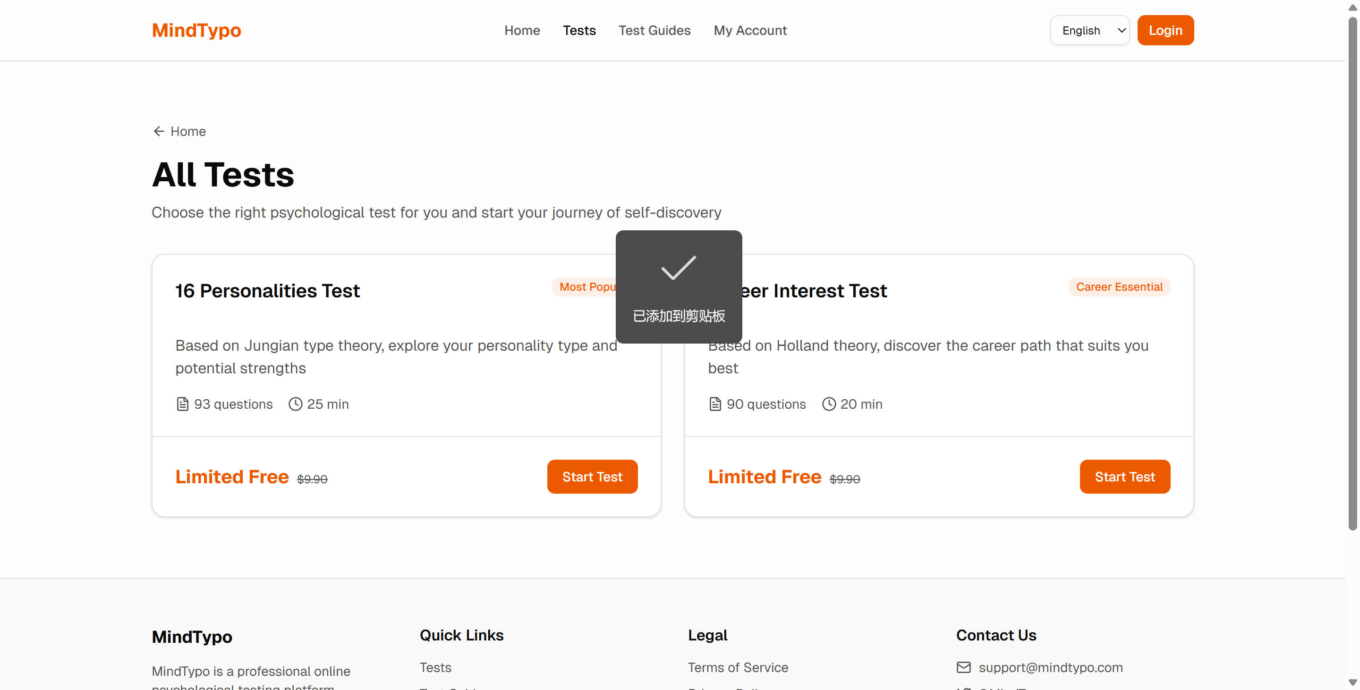Click the MindTypo logo in the header
The height and width of the screenshot is (690, 1360).
[196, 30]
